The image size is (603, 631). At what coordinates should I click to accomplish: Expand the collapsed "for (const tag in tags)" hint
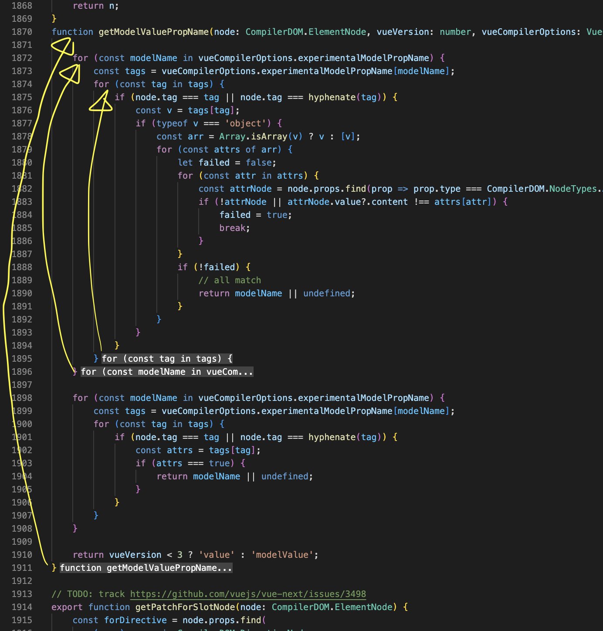click(167, 359)
